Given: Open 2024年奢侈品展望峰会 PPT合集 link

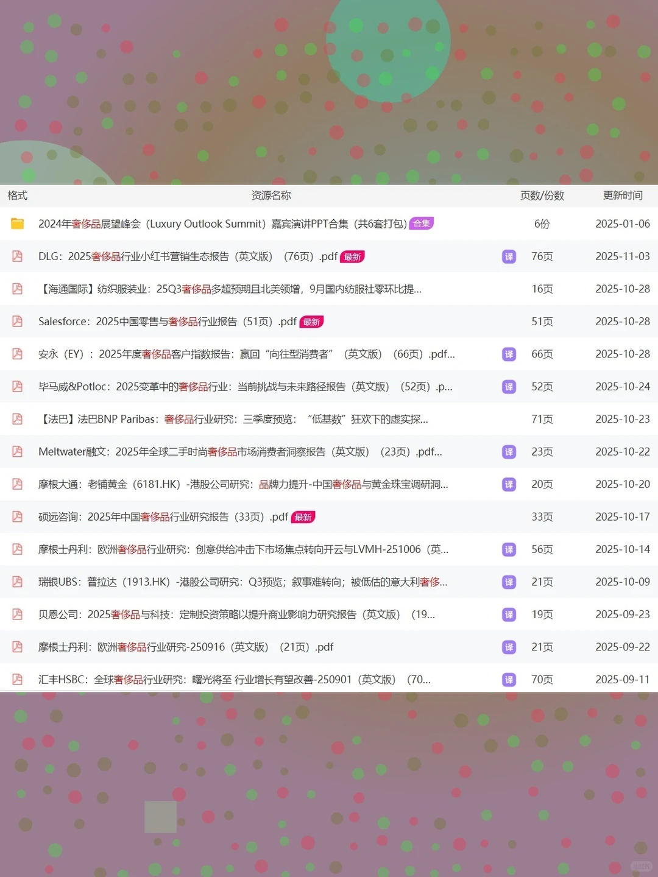Looking at the screenshot, I should click(222, 224).
